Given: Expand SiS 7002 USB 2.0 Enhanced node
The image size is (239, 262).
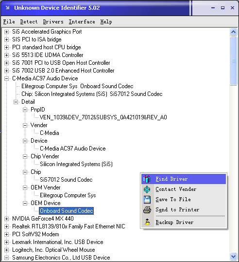Looking at the screenshot, I should coord(6,71).
